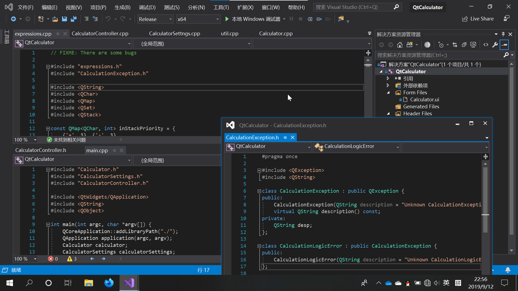The height and width of the screenshot is (291, 518).
Task: Click the View Code icon in Solution Explorer
Action: [x=486, y=45]
